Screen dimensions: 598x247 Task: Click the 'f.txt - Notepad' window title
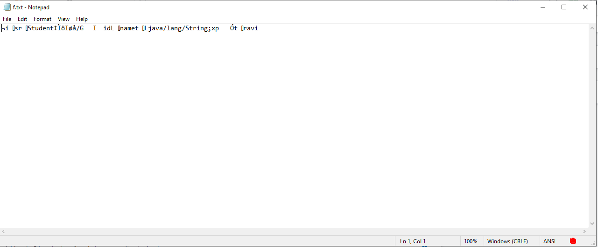(x=31, y=7)
